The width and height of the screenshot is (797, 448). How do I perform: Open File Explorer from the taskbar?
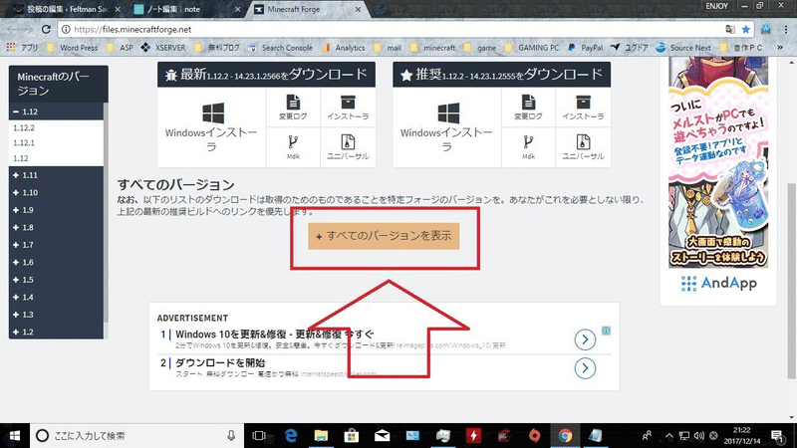[321, 436]
